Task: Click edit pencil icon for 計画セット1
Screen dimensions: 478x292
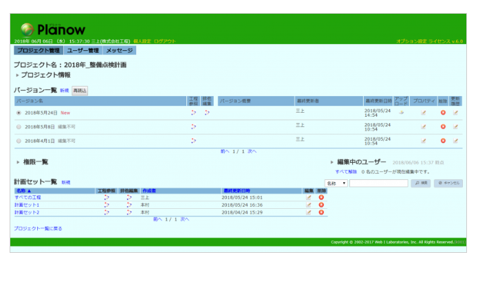Action: click(309, 205)
